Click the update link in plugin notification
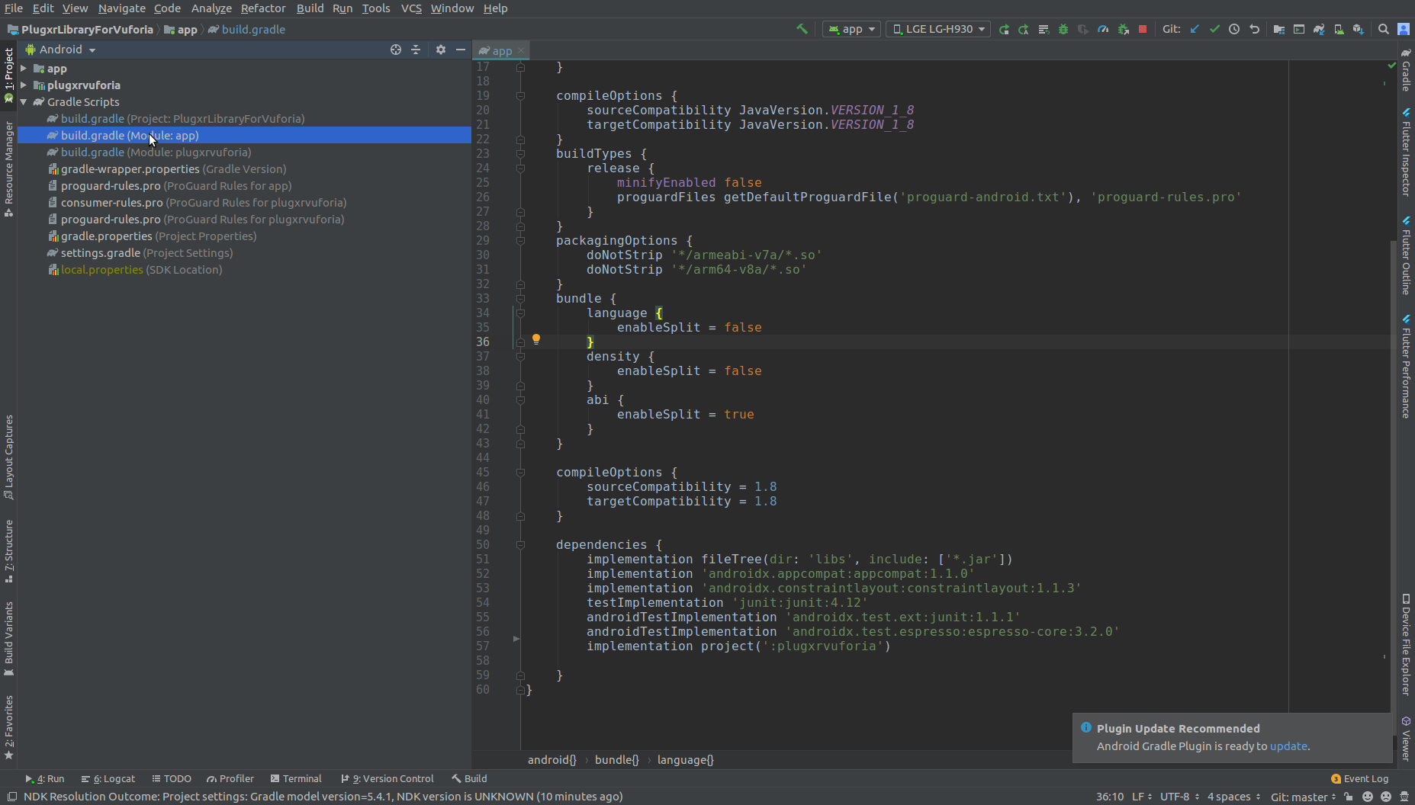 point(1288,746)
